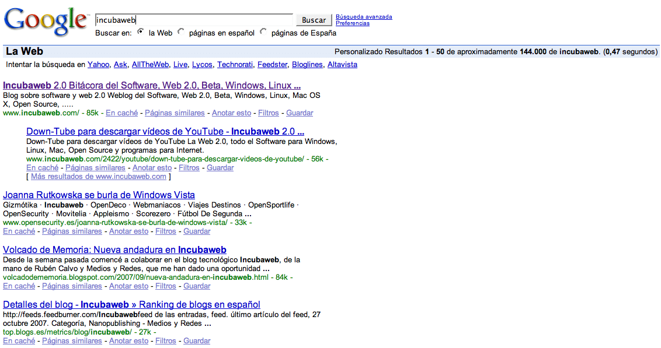Open the Preferencias link

click(x=352, y=23)
